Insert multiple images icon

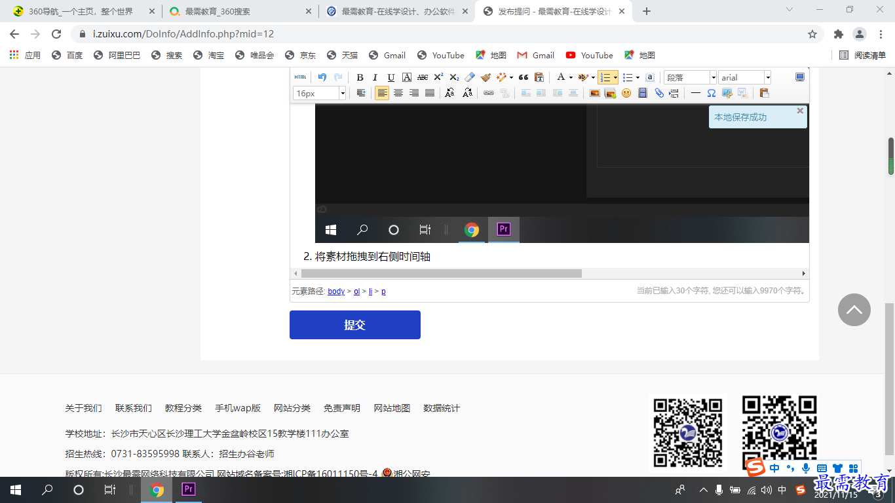pos(611,93)
